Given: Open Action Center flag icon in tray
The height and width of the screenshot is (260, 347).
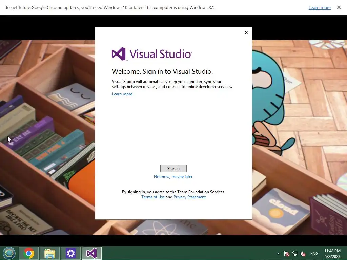Looking at the screenshot, I should pyautogui.click(x=287, y=254).
